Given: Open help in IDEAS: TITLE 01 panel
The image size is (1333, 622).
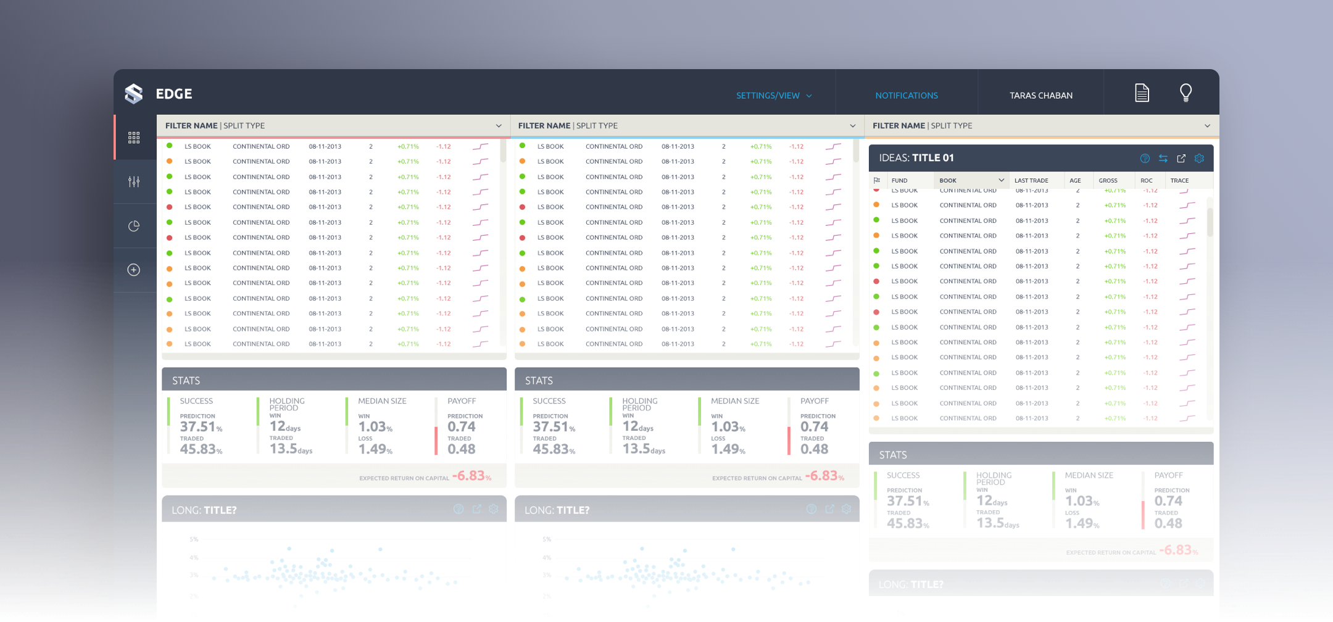Looking at the screenshot, I should click(x=1145, y=159).
